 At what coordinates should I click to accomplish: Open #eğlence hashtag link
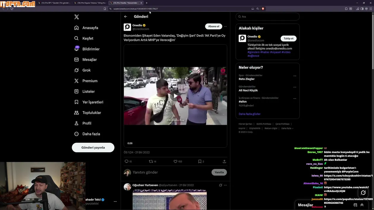(x=253, y=56)
